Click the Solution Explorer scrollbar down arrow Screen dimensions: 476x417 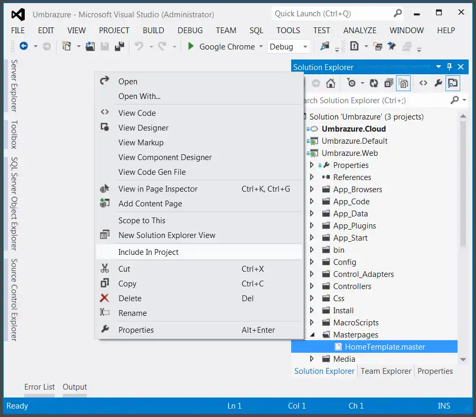[x=463, y=360]
